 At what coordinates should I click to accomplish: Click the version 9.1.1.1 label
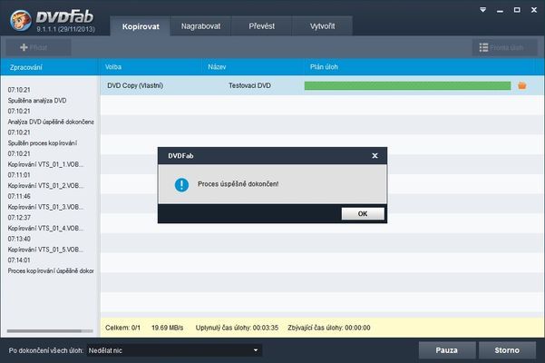click(x=65, y=29)
